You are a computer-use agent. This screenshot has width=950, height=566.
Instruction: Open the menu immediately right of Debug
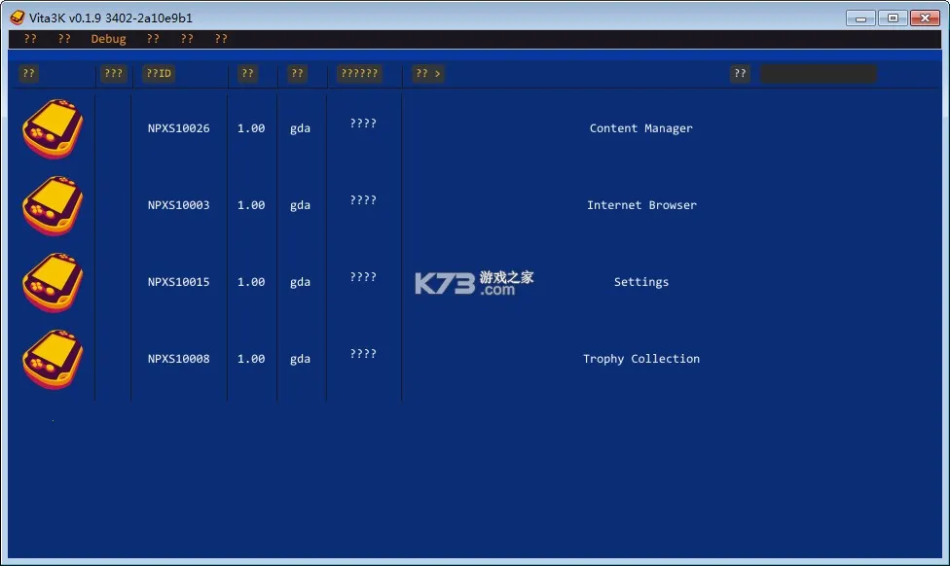153,39
